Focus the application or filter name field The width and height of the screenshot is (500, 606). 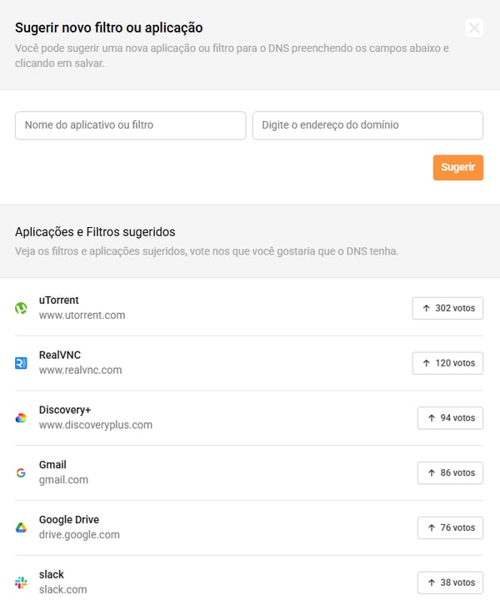(131, 125)
